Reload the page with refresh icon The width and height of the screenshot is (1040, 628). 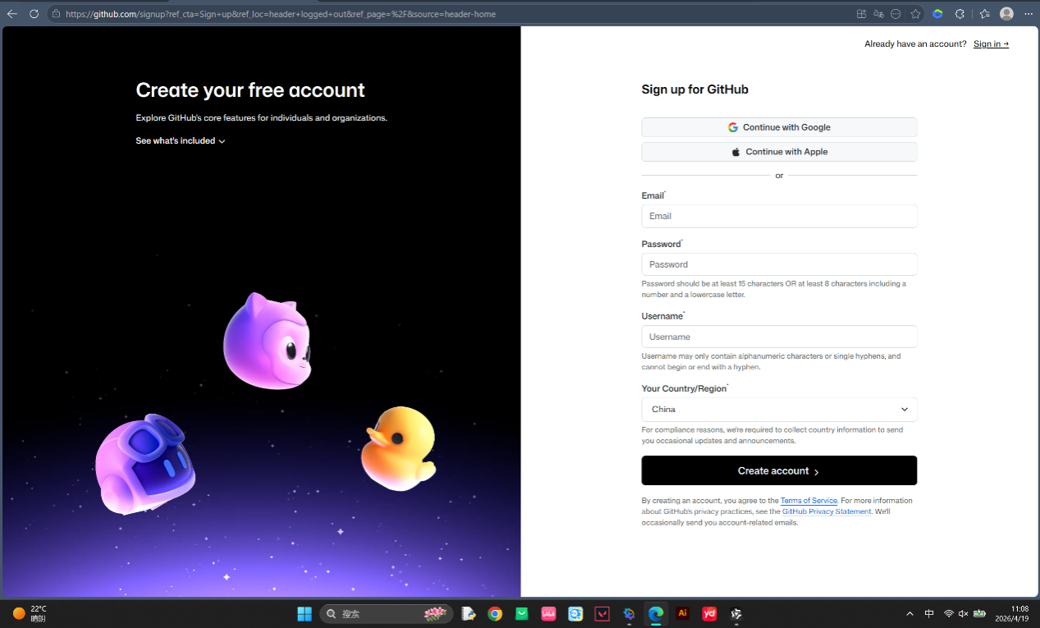(x=34, y=14)
